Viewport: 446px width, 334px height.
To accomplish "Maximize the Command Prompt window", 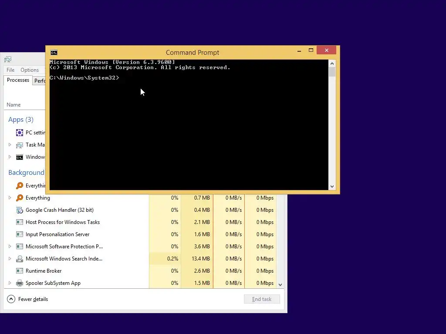I will (x=311, y=50).
